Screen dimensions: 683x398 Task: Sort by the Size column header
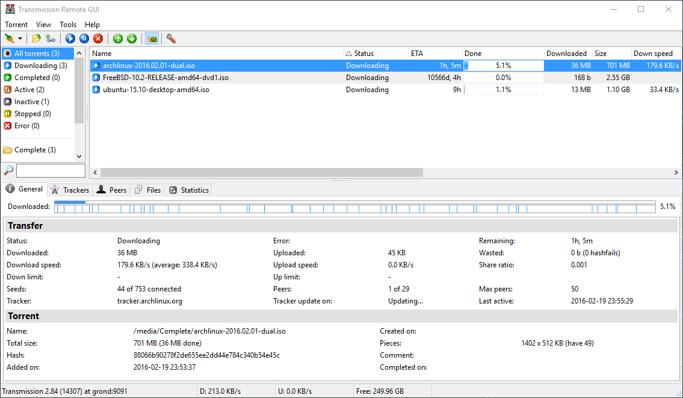tap(612, 54)
